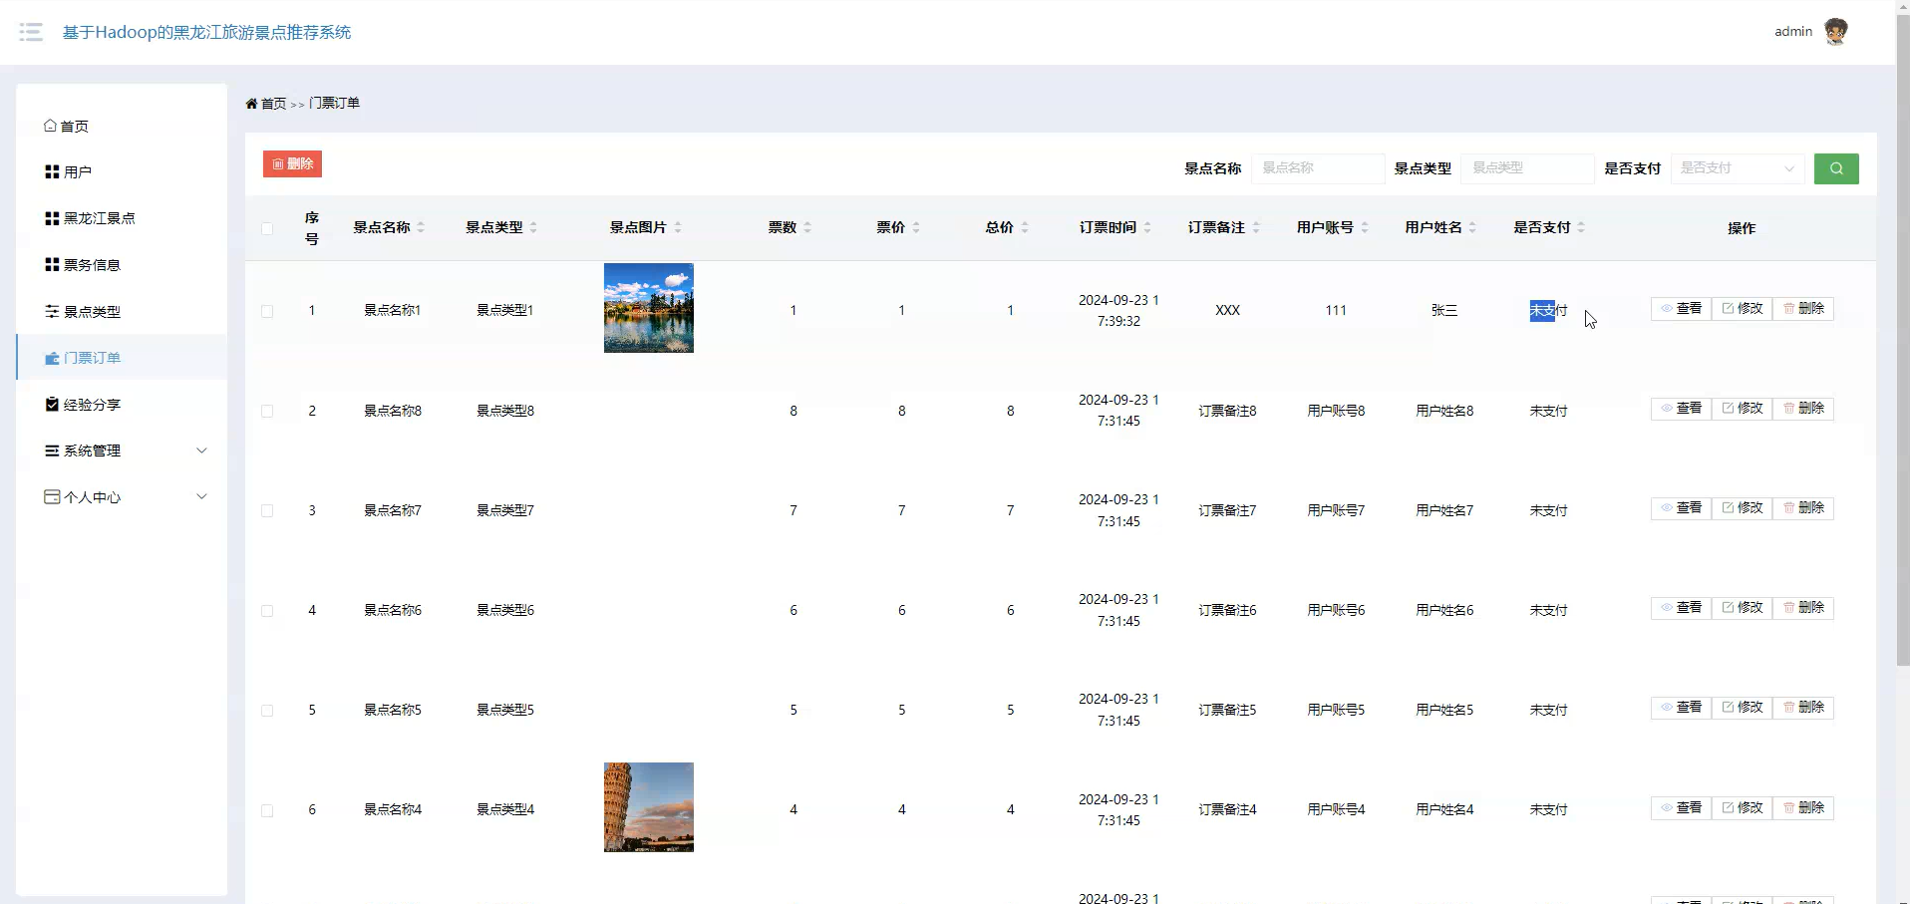The width and height of the screenshot is (1910, 904).
Task: Click the 张三 user name cell
Action: tap(1444, 311)
